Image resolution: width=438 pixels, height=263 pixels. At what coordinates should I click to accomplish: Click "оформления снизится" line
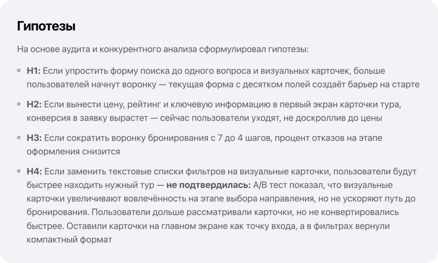(73, 152)
